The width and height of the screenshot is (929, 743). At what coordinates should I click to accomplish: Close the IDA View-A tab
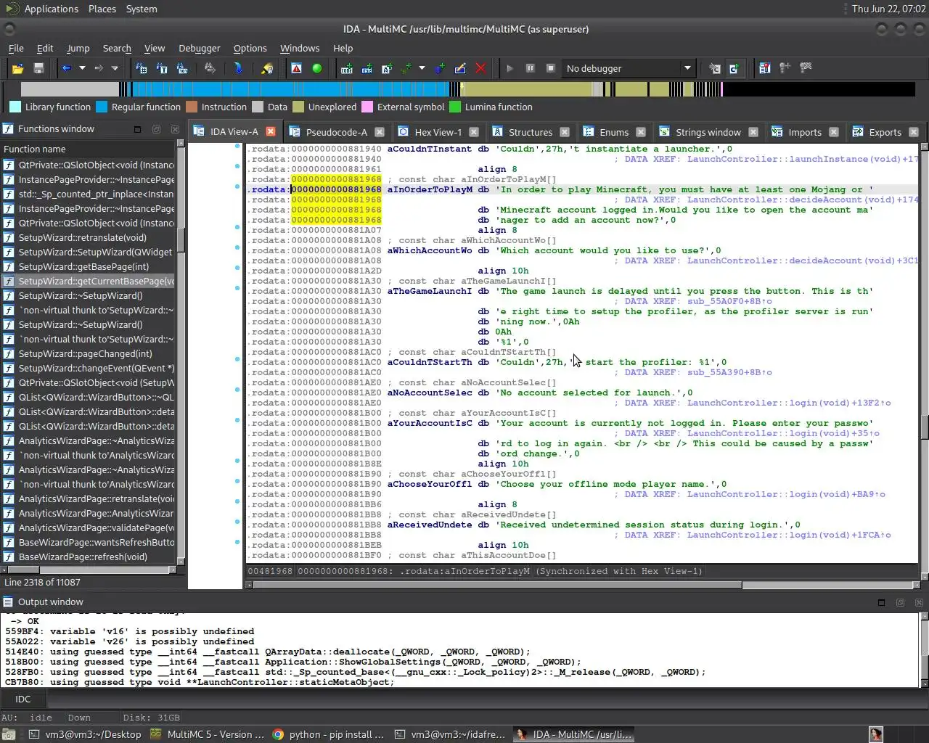[x=271, y=131]
